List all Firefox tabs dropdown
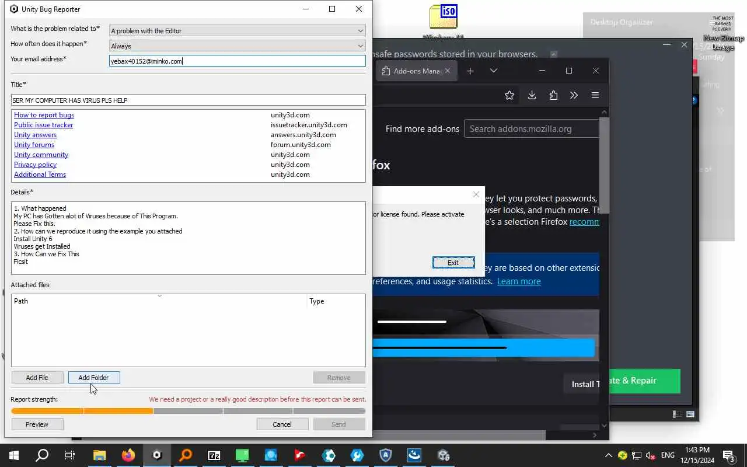Image resolution: width=747 pixels, height=467 pixels. 493,71
